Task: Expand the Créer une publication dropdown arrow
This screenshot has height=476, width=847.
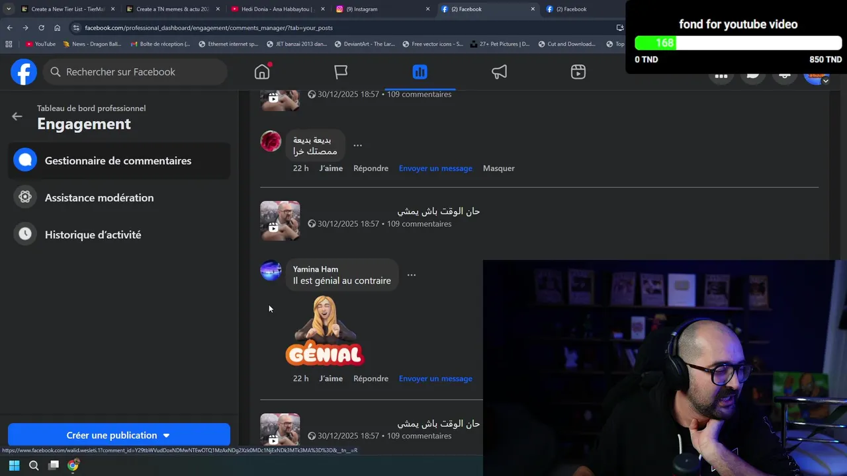Action: (166, 436)
